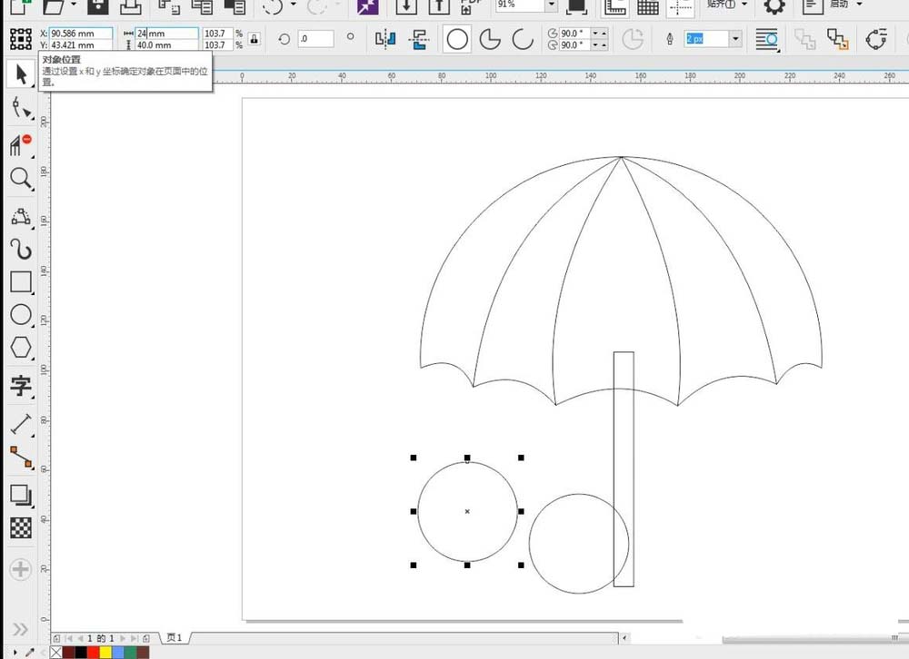Screen dimensions: 909x659
Task: Select the Zoom magnifier tool
Action: (x=20, y=178)
